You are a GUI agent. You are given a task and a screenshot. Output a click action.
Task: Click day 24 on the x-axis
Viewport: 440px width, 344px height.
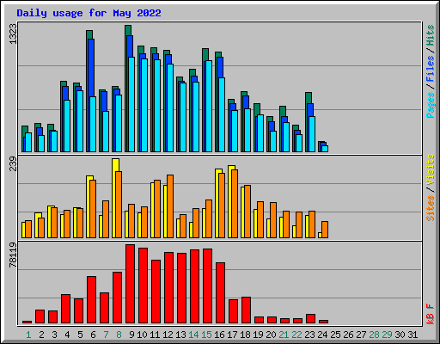(322, 335)
